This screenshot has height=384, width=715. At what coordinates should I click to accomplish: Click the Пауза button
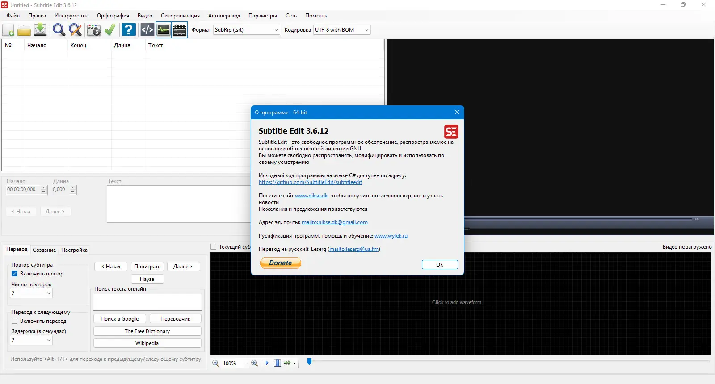[147, 279]
